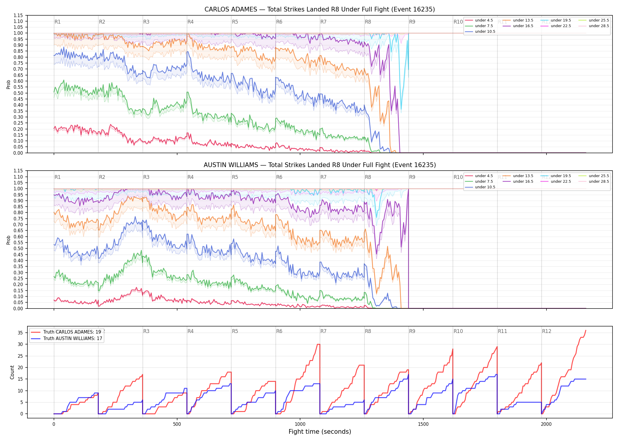Click the CARLOS ADAMES chart title
The image size is (619, 442).
tap(320, 9)
